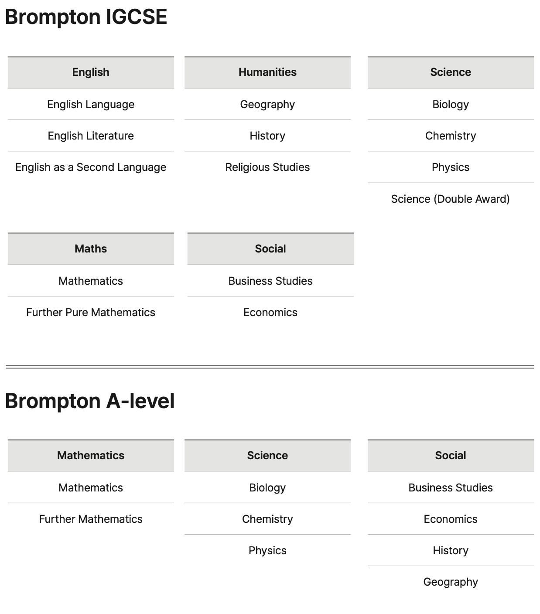Select English Literature subject
Viewport: 540px width, 614px height.
[x=91, y=136]
